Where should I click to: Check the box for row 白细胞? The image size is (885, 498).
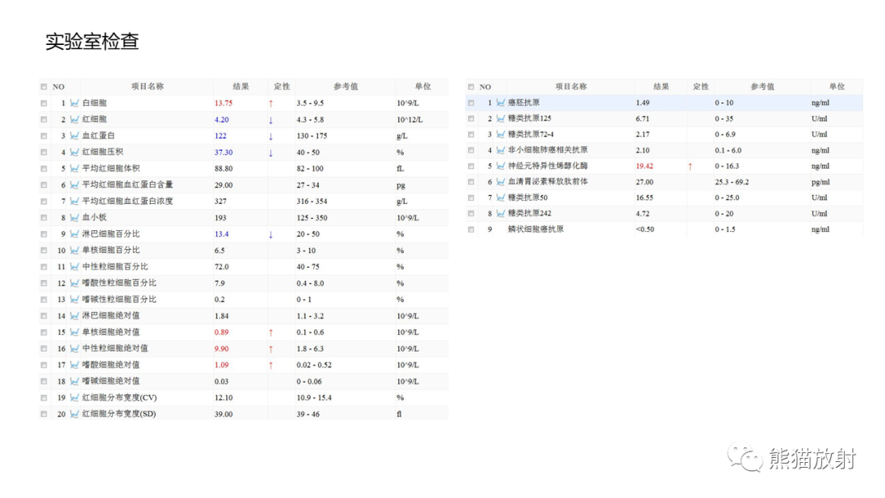43,103
